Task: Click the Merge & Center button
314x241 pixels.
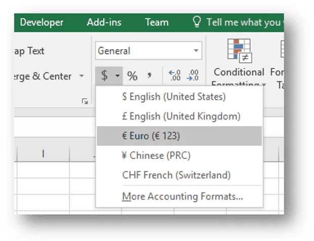Action: point(43,76)
